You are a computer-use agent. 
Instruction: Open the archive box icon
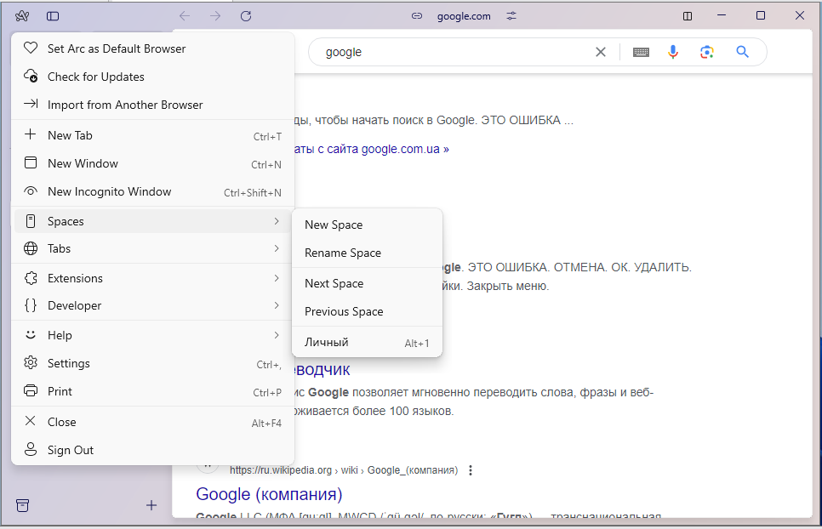[x=22, y=505]
